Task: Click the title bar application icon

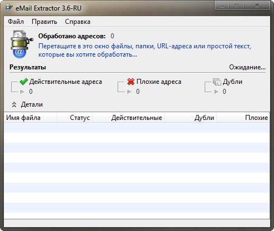Action: pyautogui.click(x=9, y=8)
